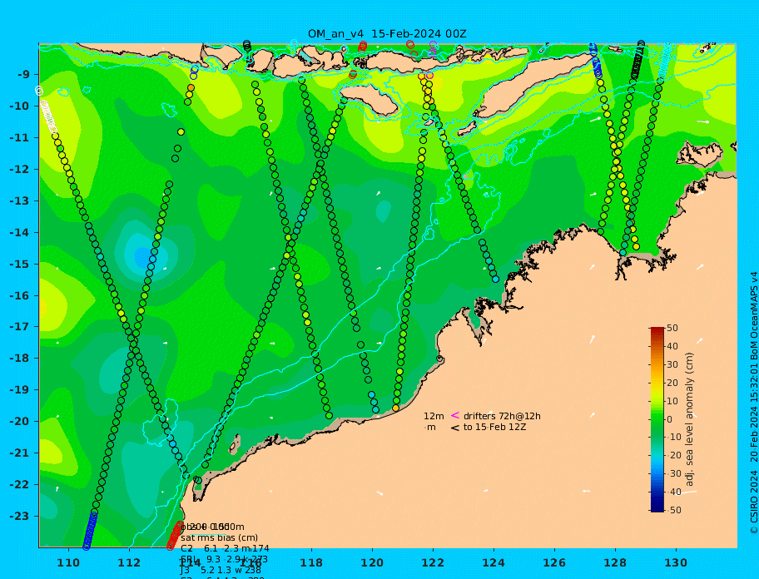Image resolution: width=759 pixels, height=579 pixels.
Task: Click longitude axis label 128
Action: tap(615, 562)
